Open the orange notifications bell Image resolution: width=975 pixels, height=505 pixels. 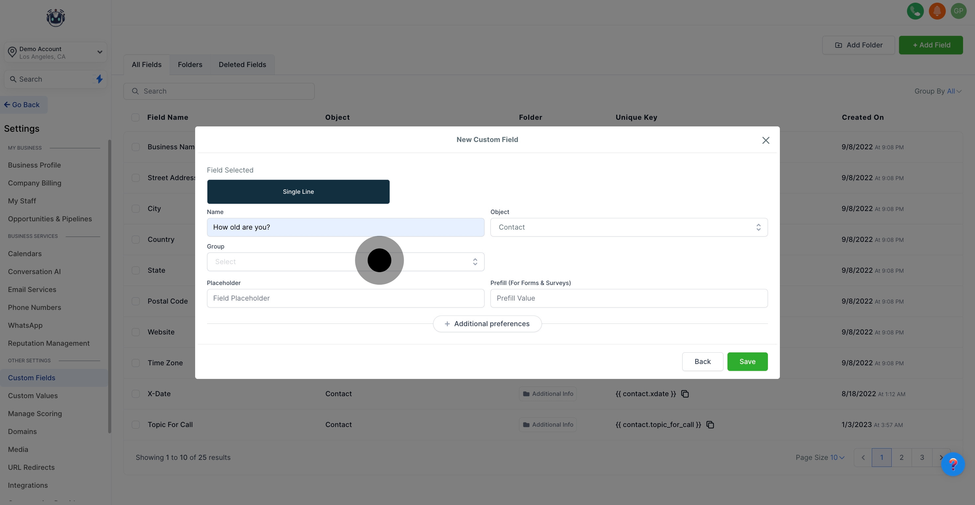click(937, 11)
